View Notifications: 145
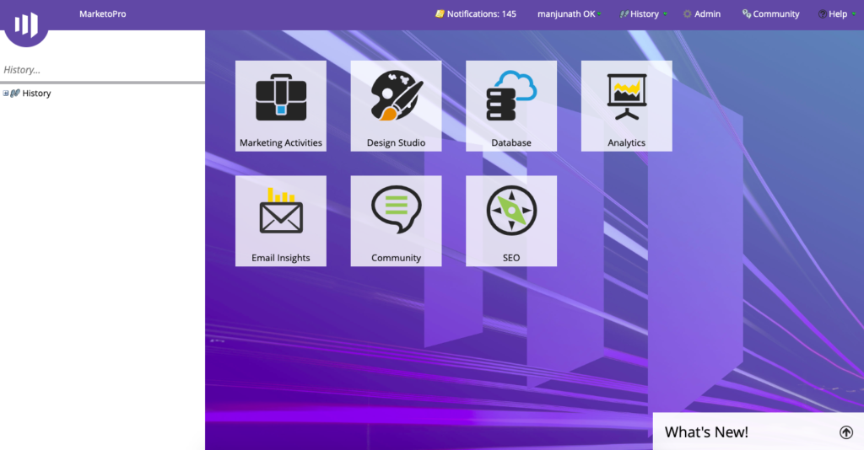 pos(476,13)
